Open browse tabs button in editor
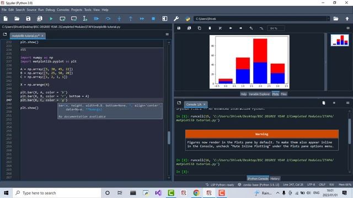 (x=5, y=34)
